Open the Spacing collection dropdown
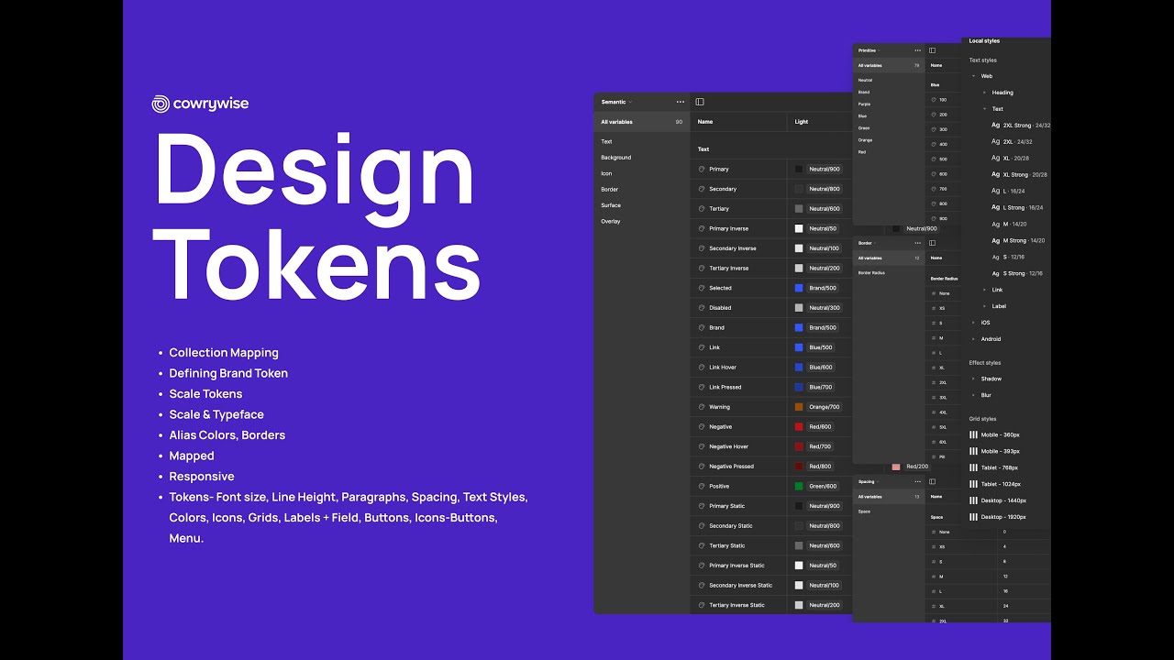The width and height of the screenshot is (1174, 660). click(x=868, y=481)
